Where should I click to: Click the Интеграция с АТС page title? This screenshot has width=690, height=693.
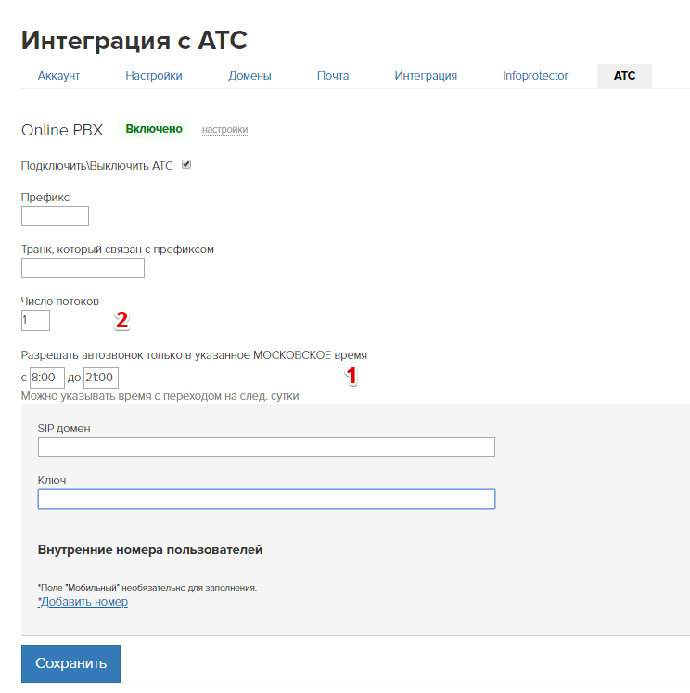pyautogui.click(x=134, y=40)
